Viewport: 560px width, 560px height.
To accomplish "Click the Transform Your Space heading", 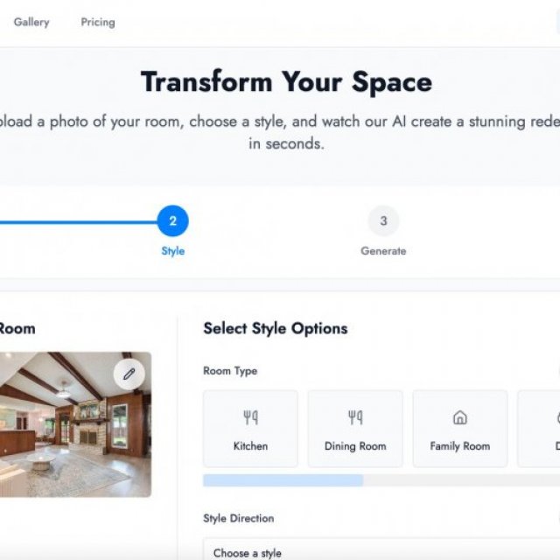I will [286, 82].
